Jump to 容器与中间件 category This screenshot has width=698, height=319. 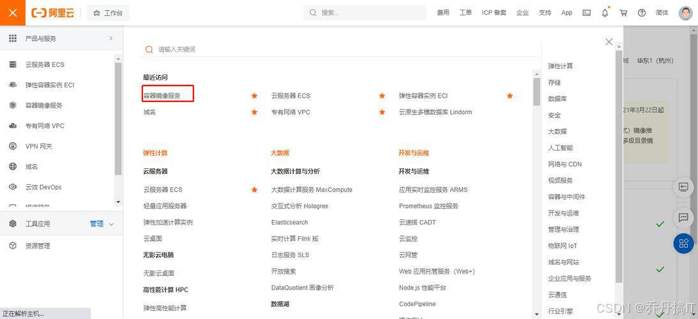pos(566,197)
